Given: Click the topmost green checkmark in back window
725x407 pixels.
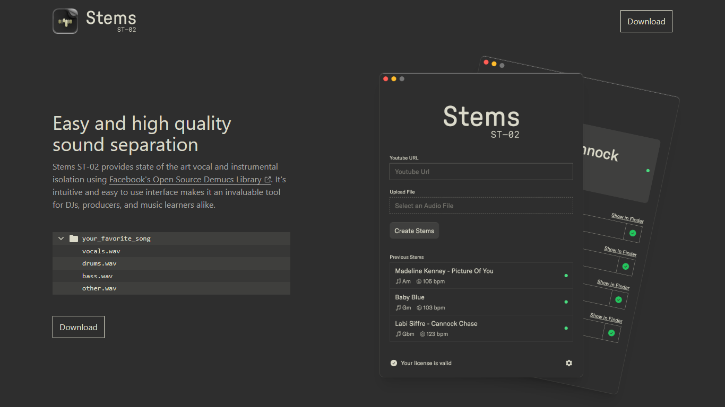Looking at the screenshot, I should 633,233.
